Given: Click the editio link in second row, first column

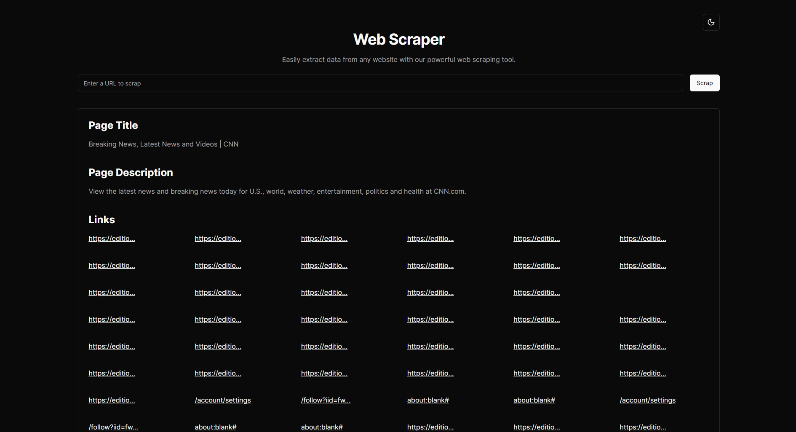Looking at the screenshot, I should (x=111, y=265).
